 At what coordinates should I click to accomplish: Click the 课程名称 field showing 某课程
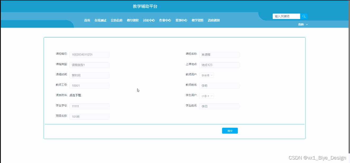point(219,55)
